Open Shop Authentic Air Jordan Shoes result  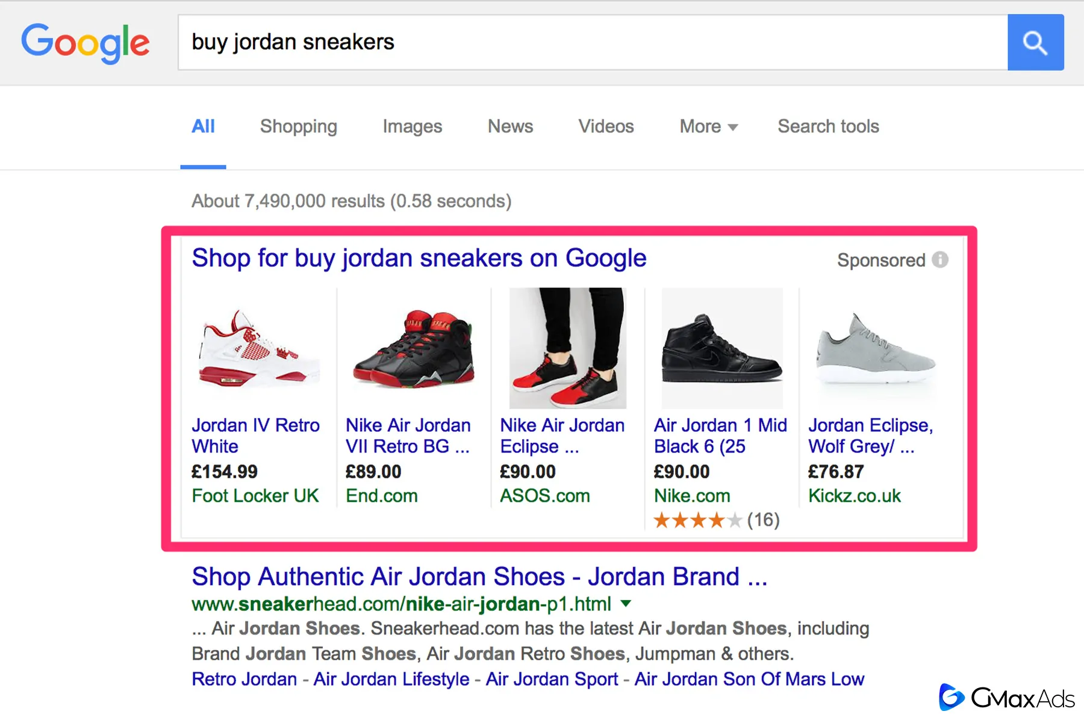(x=479, y=577)
